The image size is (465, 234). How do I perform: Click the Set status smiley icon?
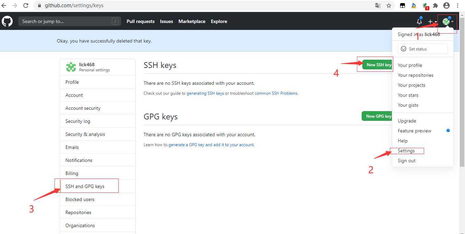click(x=404, y=49)
